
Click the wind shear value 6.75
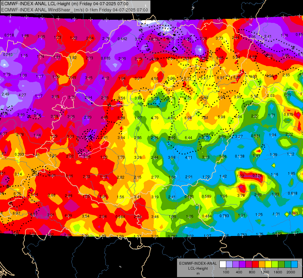click(x=188, y=98)
